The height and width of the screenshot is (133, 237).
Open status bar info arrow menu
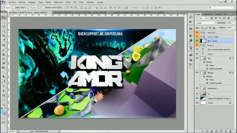click(59, 132)
